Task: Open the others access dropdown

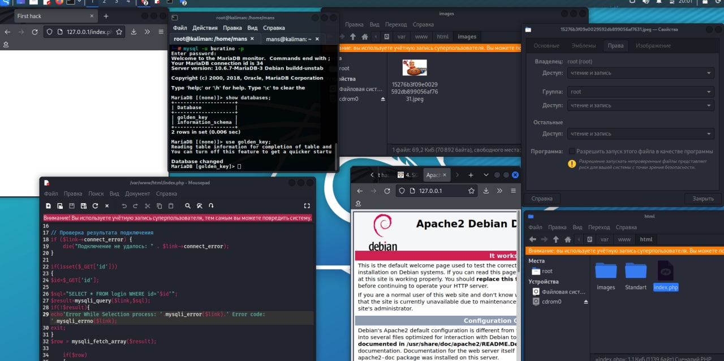Action: pyautogui.click(x=640, y=134)
